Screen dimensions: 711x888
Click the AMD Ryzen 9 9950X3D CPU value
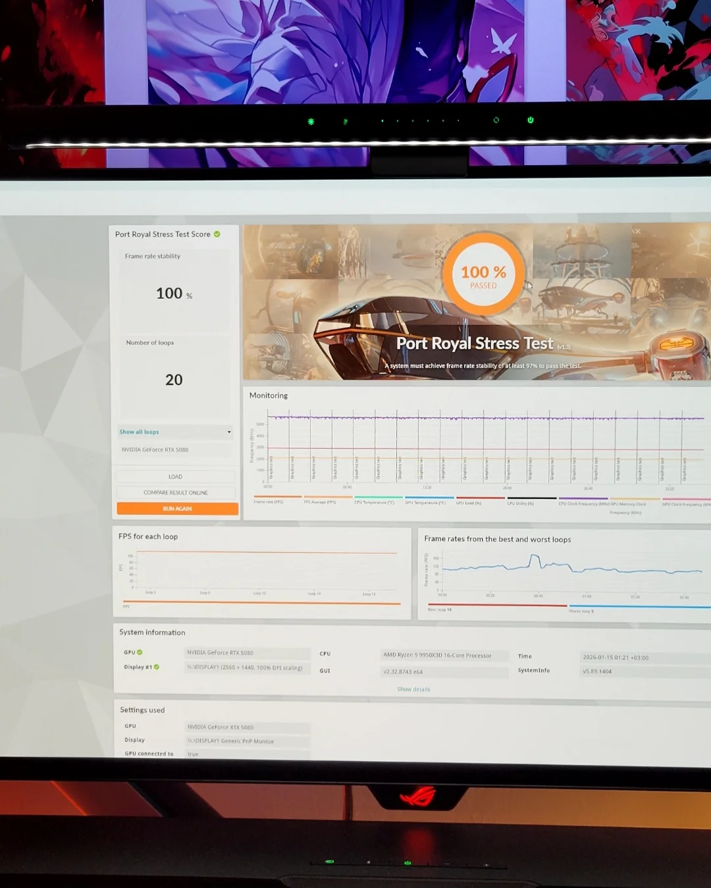click(445, 656)
